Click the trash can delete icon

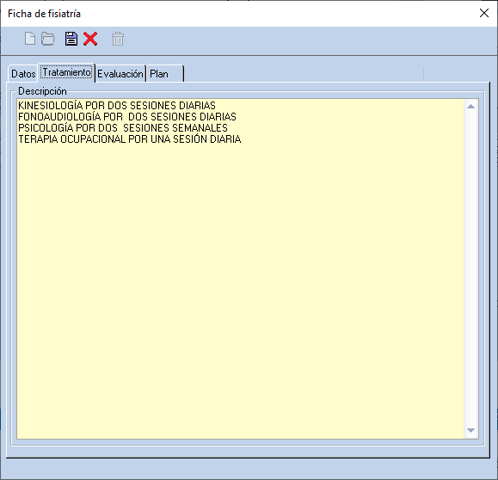click(118, 39)
